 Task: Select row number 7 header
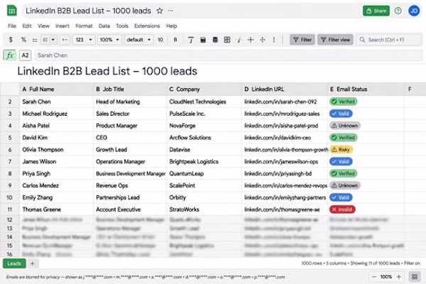tap(10, 162)
